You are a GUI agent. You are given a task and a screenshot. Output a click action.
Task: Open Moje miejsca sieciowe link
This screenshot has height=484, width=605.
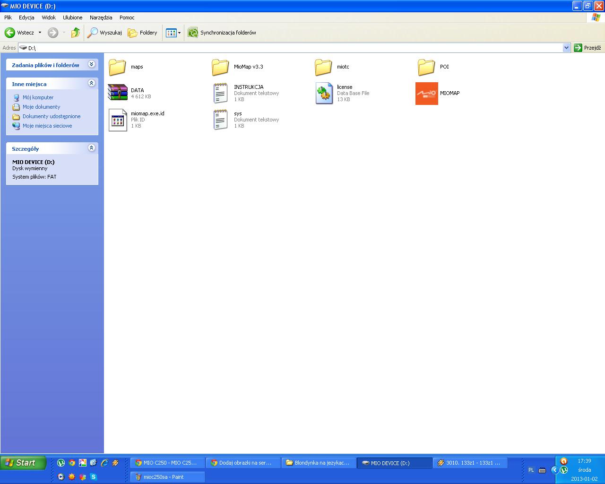click(47, 126)
